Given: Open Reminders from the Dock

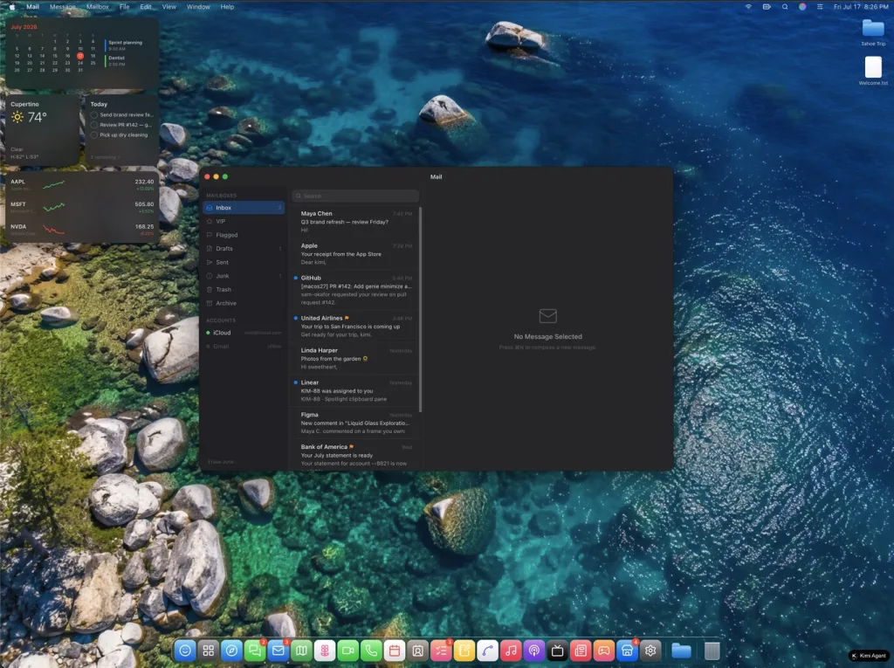Looking at the screenshot, I should [441, 651].
